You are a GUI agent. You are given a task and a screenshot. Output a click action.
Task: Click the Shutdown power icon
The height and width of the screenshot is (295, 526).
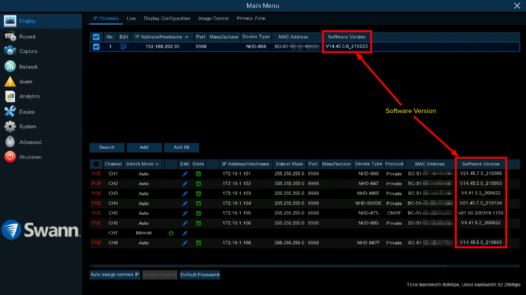pos(10,157)
